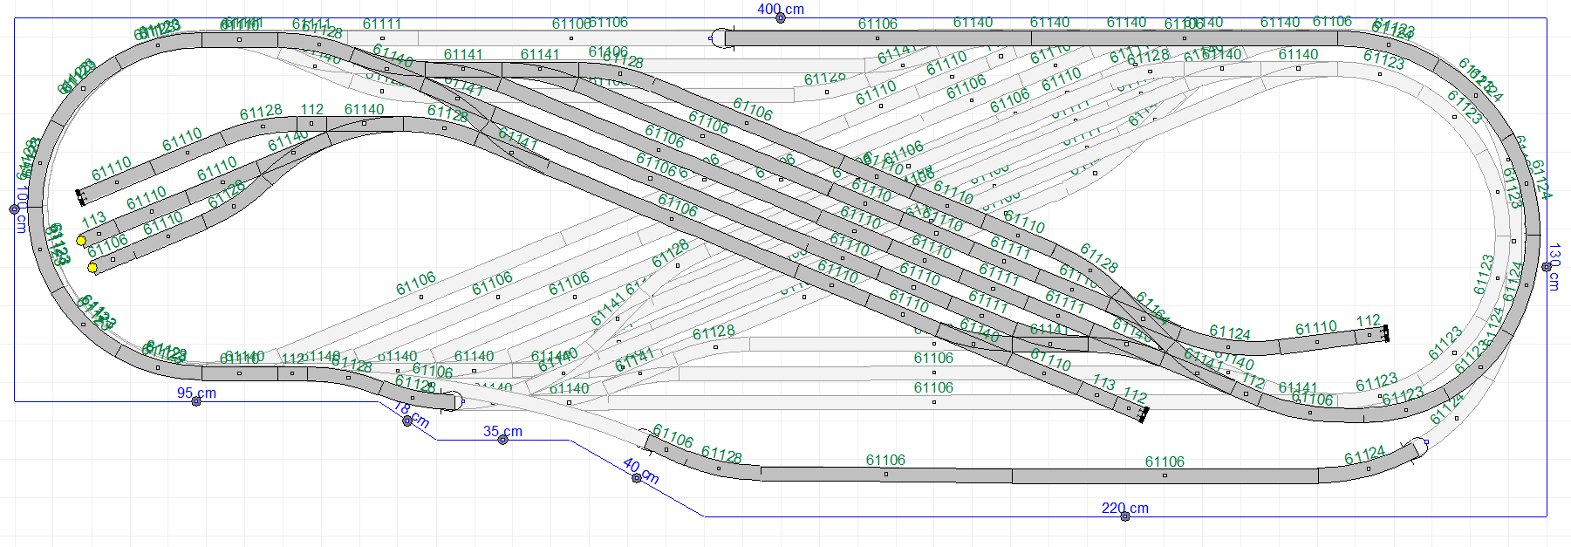Click the lower yellow track endpoint on left sidings
This screenshot has width=1571, height=547.
click(x=92, y=268)
